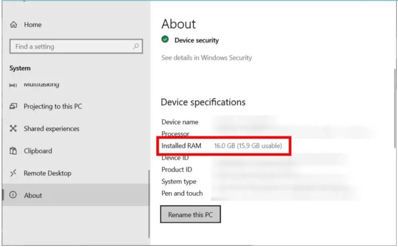
Task: Click the Projecting to this PC icon
Action: [x=13, y=107]
